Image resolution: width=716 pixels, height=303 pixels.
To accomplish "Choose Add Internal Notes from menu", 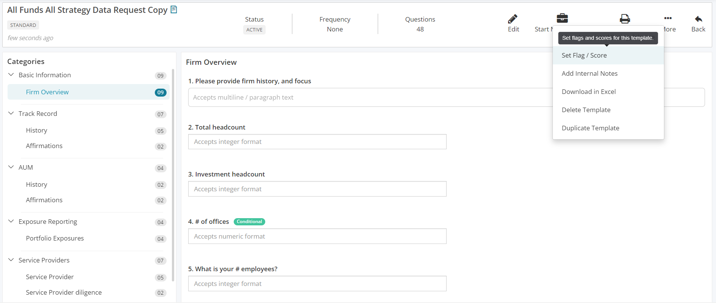I will [589, 73].
